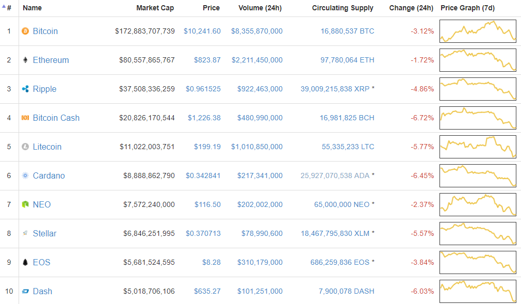Image resolution: width=521 pixels, height=304 pixels.
Task: Click the NEO coin logo
Action: click(24, 204)
